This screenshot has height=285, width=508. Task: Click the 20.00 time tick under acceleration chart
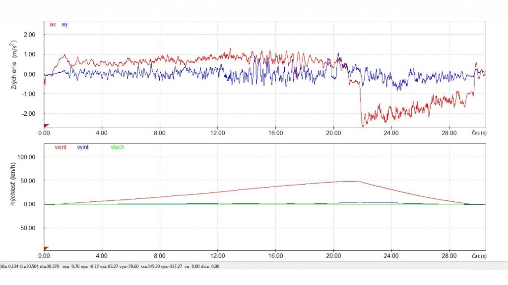[333, 133]
